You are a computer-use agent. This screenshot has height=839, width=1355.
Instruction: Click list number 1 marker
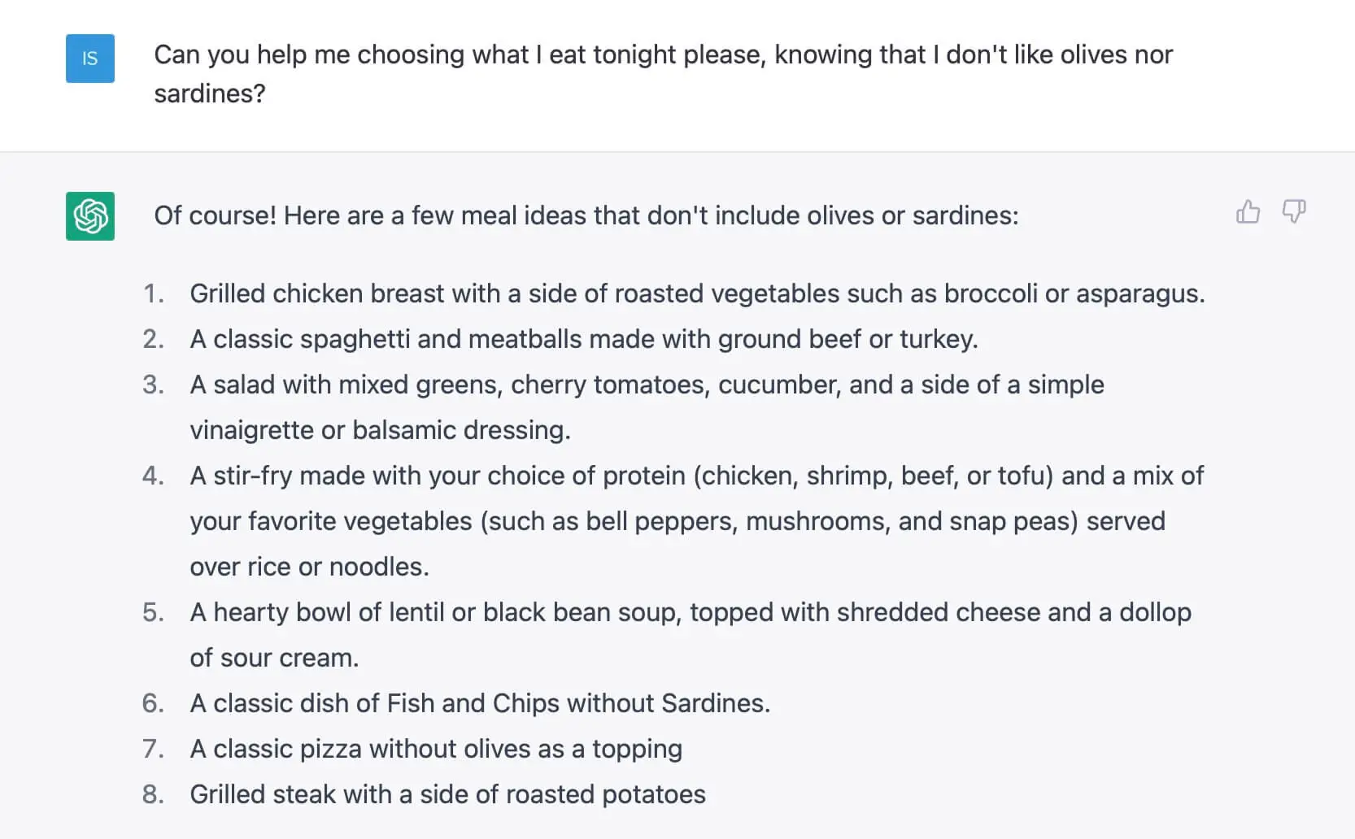[x=153, y=293]
